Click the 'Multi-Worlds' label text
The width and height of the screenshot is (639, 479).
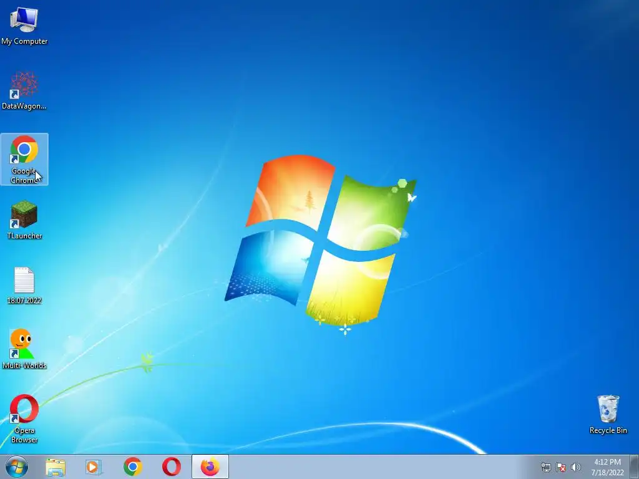(x=24, y=365)
